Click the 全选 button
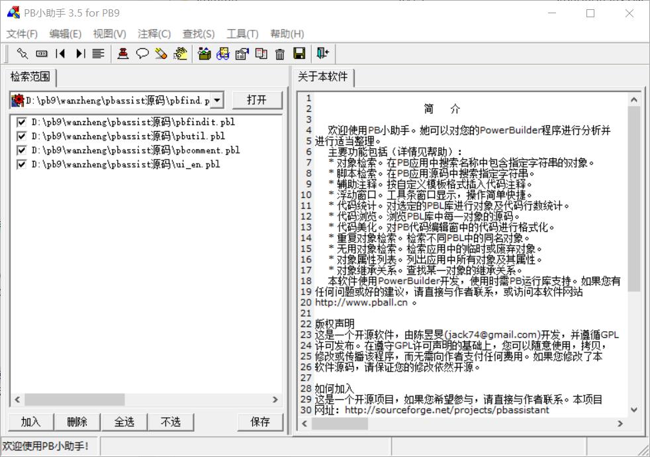 [x=124, y=422]
